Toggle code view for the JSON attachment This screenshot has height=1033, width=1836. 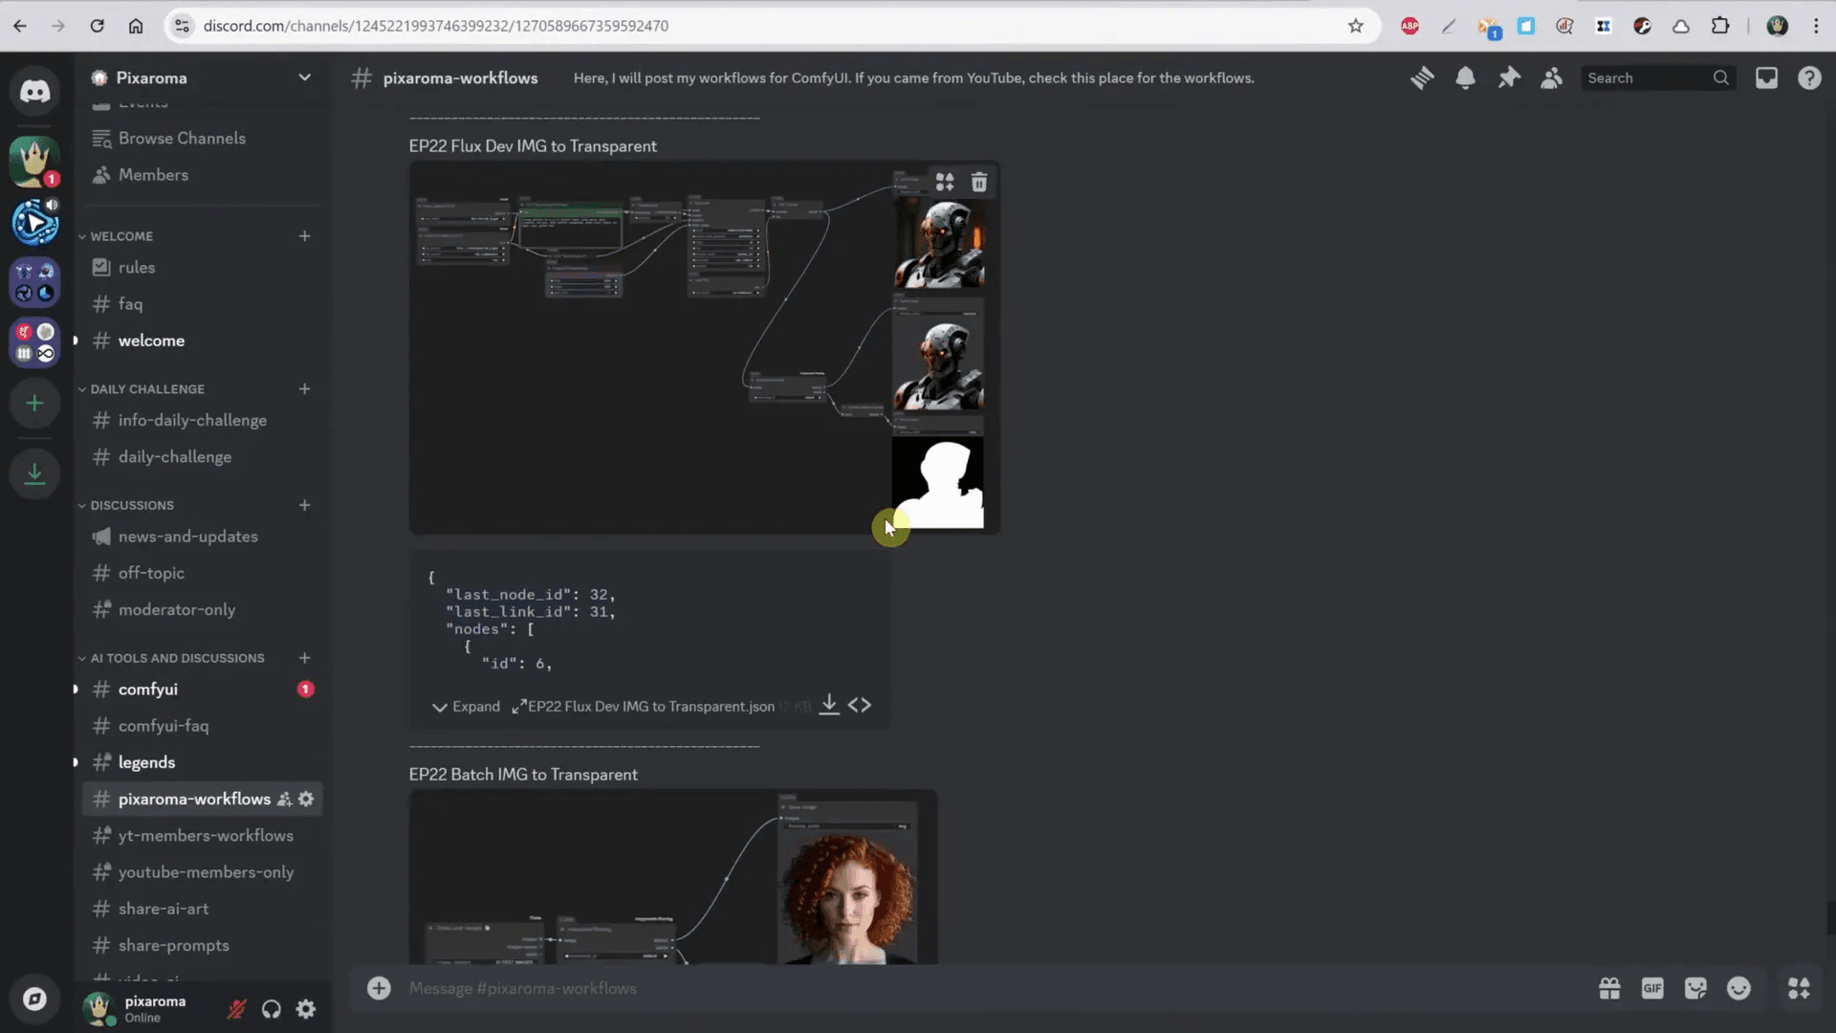(860, 705)
